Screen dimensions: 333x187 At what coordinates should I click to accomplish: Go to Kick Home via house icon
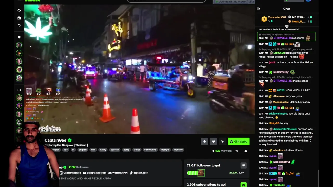click(x=19, y=11)
